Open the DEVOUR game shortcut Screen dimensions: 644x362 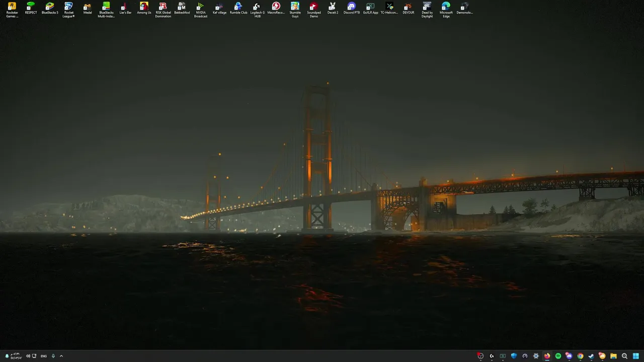coord(408,8)
